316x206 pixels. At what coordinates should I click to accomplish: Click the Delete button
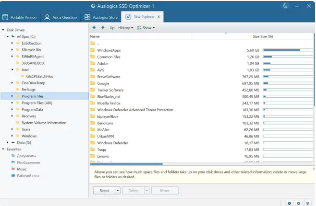(134, 190)
